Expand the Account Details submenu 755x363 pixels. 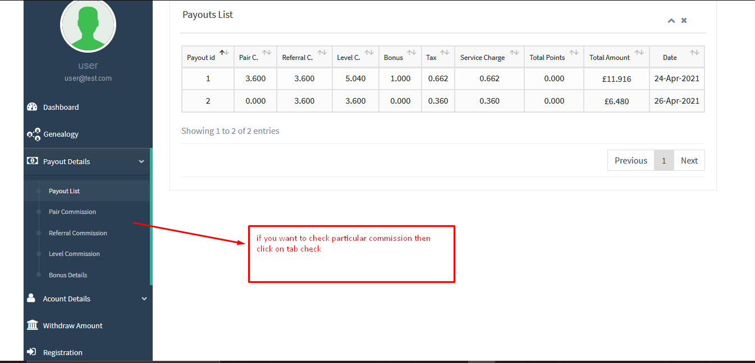[x=144, y=299]
